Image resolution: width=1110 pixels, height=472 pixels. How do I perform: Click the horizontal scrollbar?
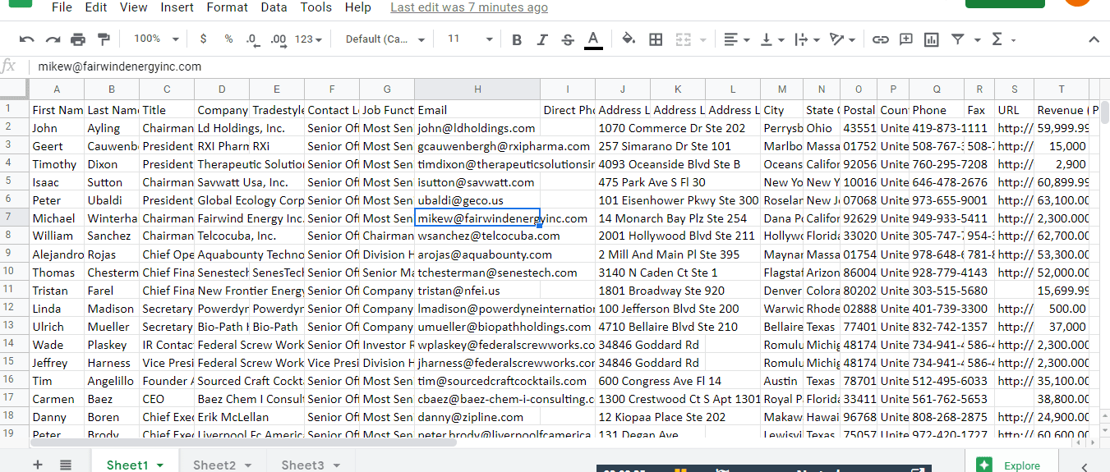[242, 442]
